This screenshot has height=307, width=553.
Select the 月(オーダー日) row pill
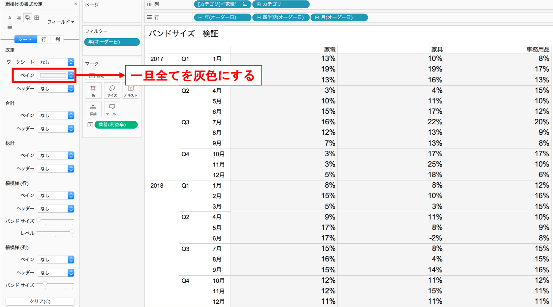pyautogui.click(x=339, y=17)
